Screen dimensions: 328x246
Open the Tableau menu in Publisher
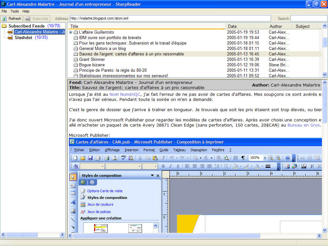(x=179, y=150)
